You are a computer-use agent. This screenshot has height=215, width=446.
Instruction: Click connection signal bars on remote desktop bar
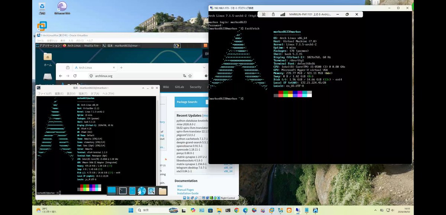click(283, 14)
